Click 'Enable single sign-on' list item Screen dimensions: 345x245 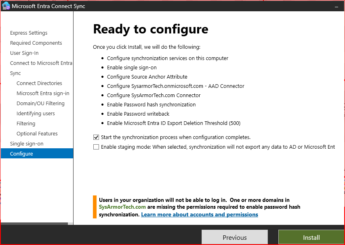tap(132, 68)
